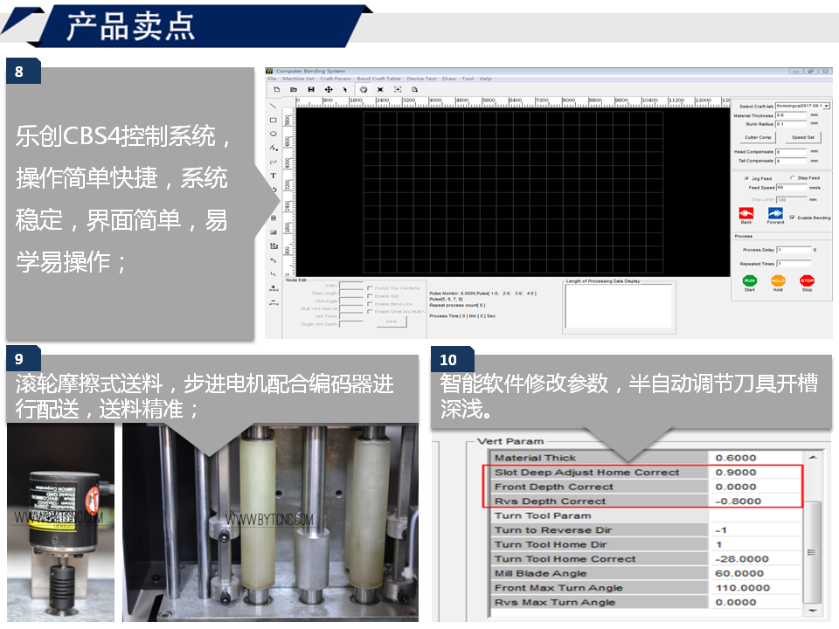Viewport: 839px width, 629px height.
Task: Click Vert Param list scroll-down arrow
Action: [814, 601]
